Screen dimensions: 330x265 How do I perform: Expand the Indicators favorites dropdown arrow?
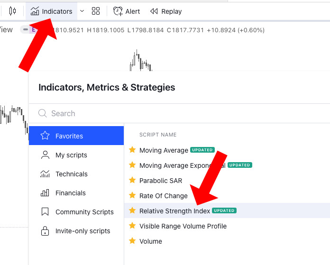click(82, 11)
